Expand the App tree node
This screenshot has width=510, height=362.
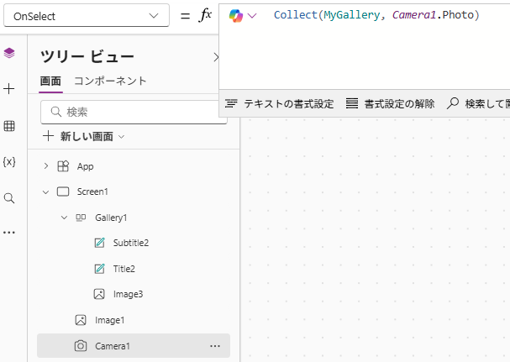click(x=46, y=166)
